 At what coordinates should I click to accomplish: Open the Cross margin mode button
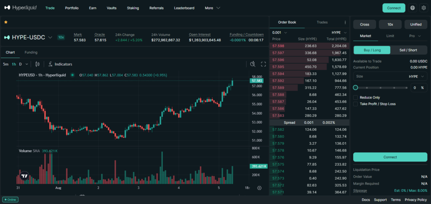364,24
